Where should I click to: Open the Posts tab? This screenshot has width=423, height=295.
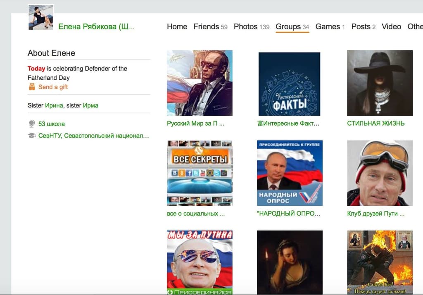[x=361, y=26]
